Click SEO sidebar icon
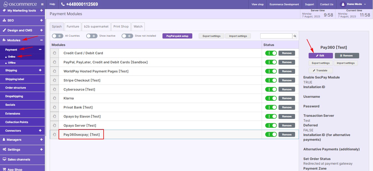This screenshot has width=373, height=171. tap(4, 20)
